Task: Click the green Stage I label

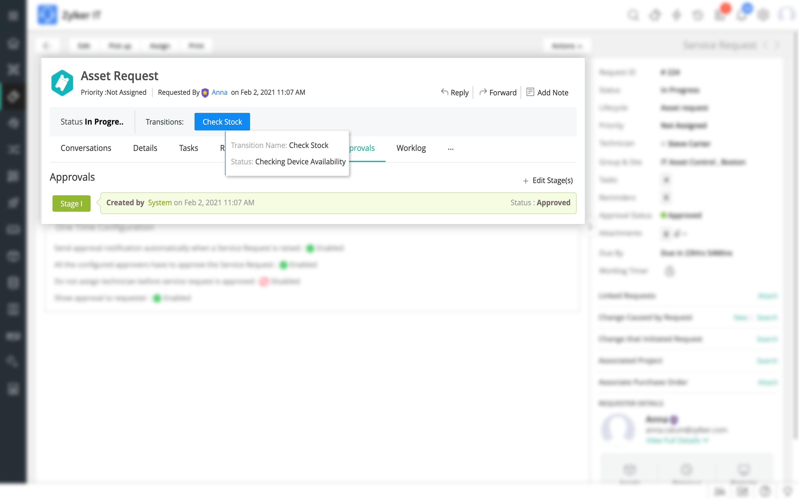Action: click(71, 204)
